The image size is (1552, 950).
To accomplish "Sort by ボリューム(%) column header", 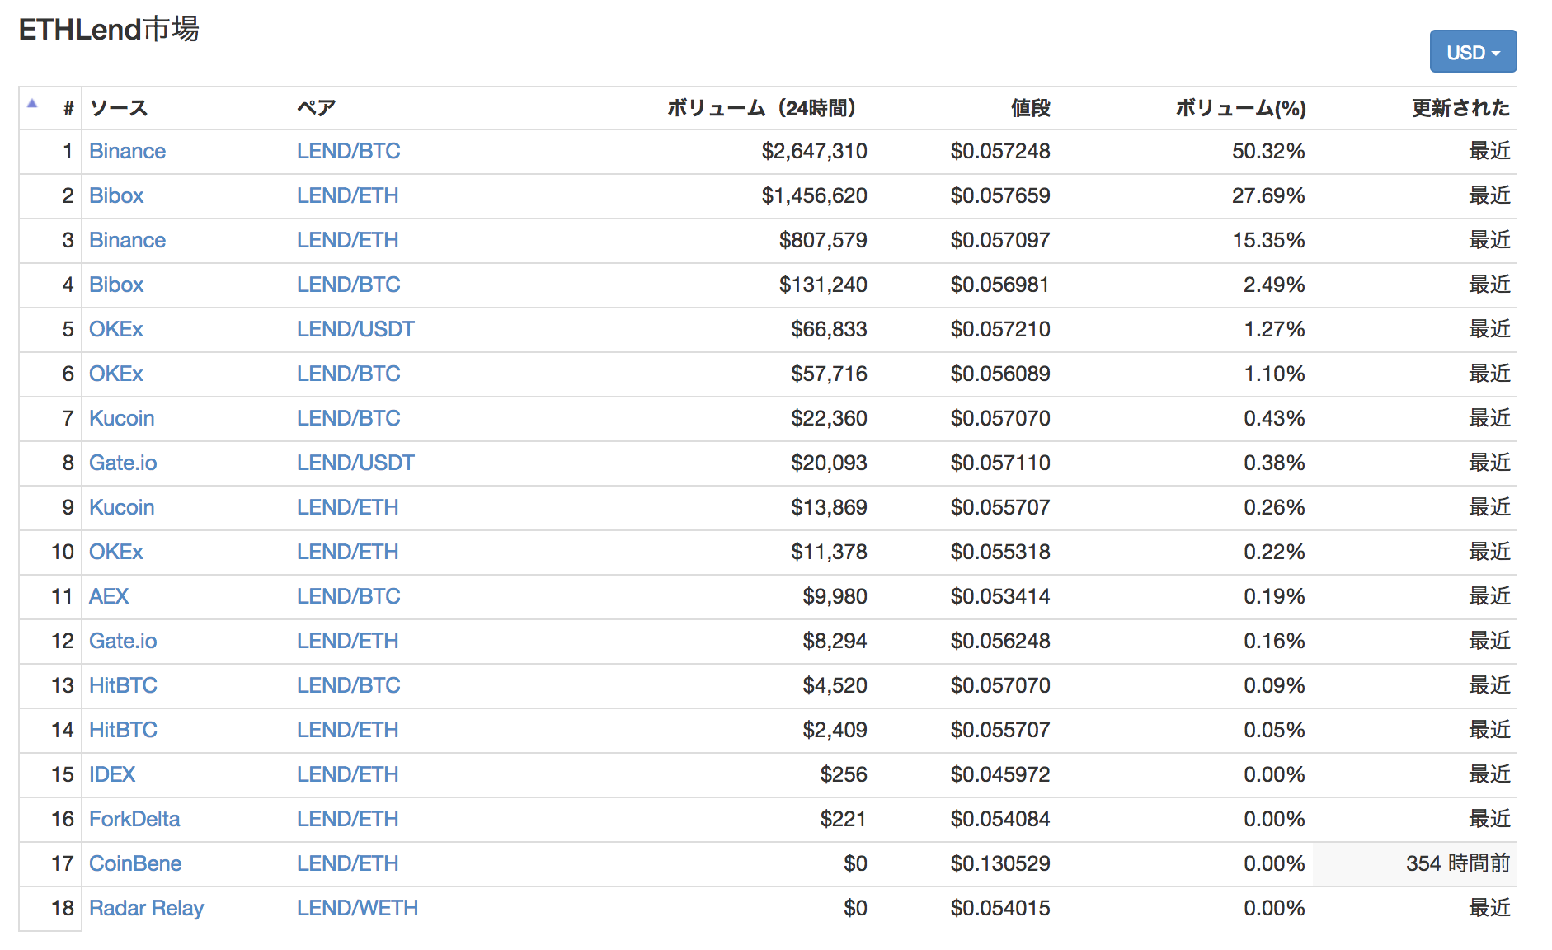I will tap(1240, 108).
